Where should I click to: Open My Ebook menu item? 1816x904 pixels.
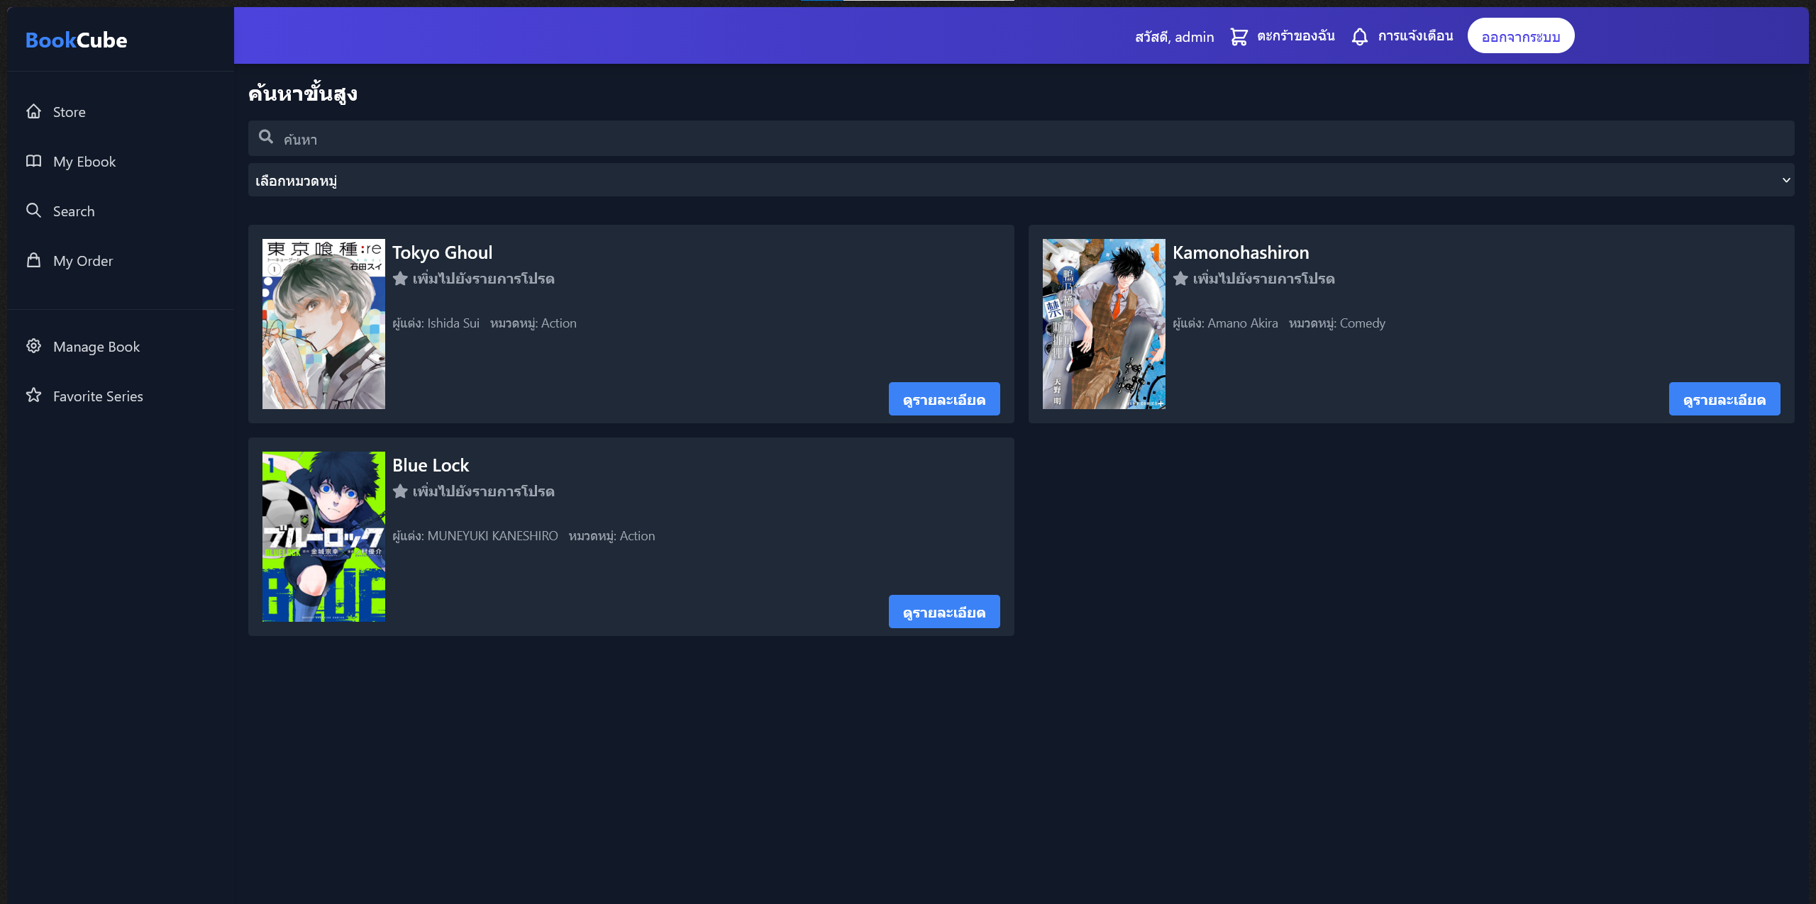[x=84, y=162]
